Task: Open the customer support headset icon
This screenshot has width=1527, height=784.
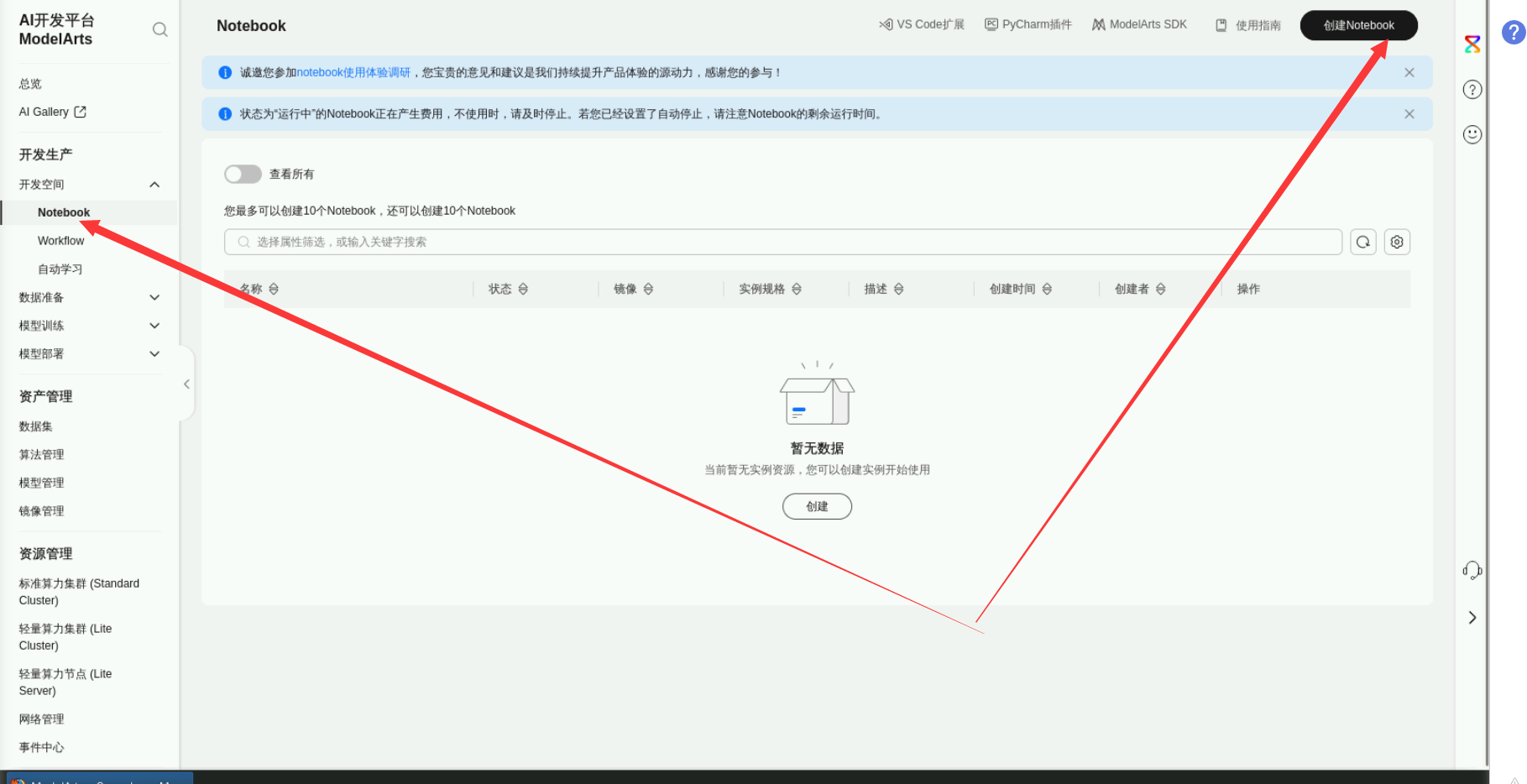Action: click(1472, 570)
